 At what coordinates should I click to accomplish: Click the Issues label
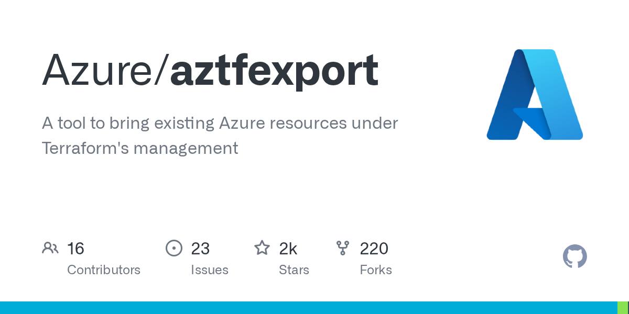[210, 270]
